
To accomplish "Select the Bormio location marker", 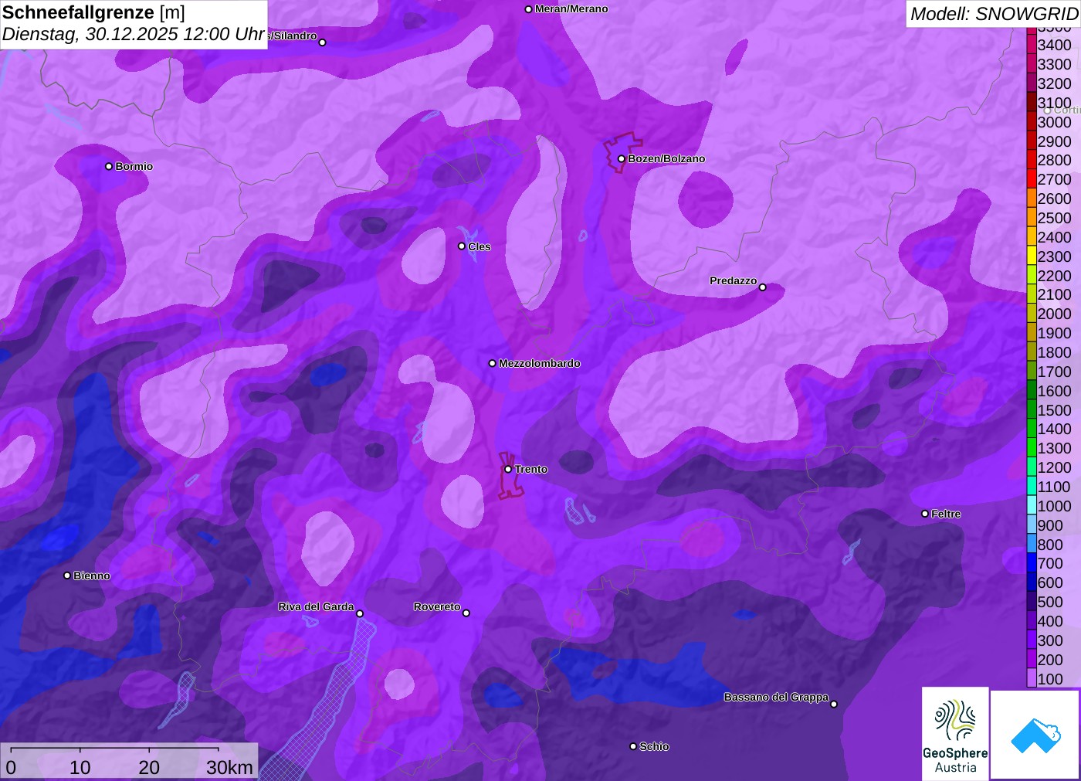I will tap(109, 166).
